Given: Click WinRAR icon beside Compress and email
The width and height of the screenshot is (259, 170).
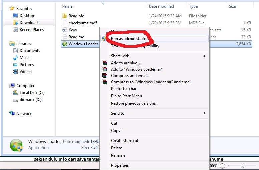Looking at the screenshot, I should pos(104,76).
